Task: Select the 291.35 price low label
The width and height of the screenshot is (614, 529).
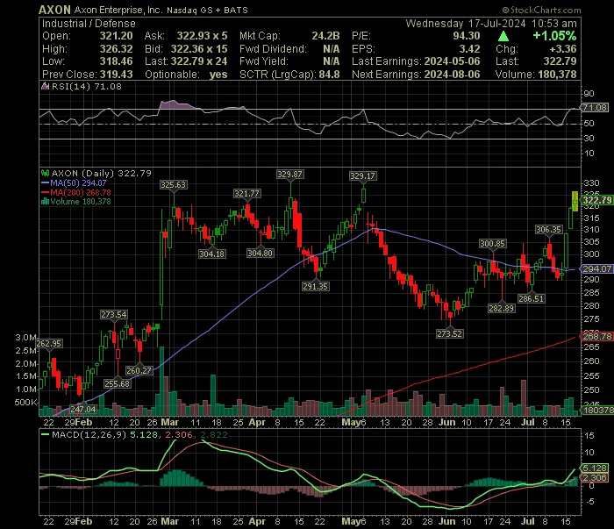Action: 315,286
